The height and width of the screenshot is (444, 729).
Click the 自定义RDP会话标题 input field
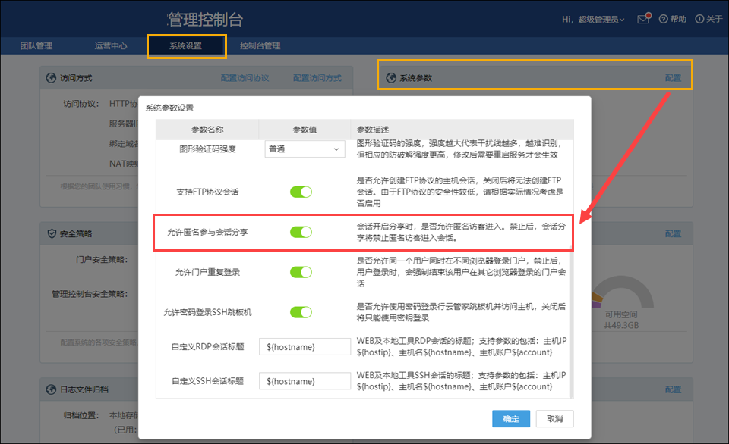click(305, 347)
